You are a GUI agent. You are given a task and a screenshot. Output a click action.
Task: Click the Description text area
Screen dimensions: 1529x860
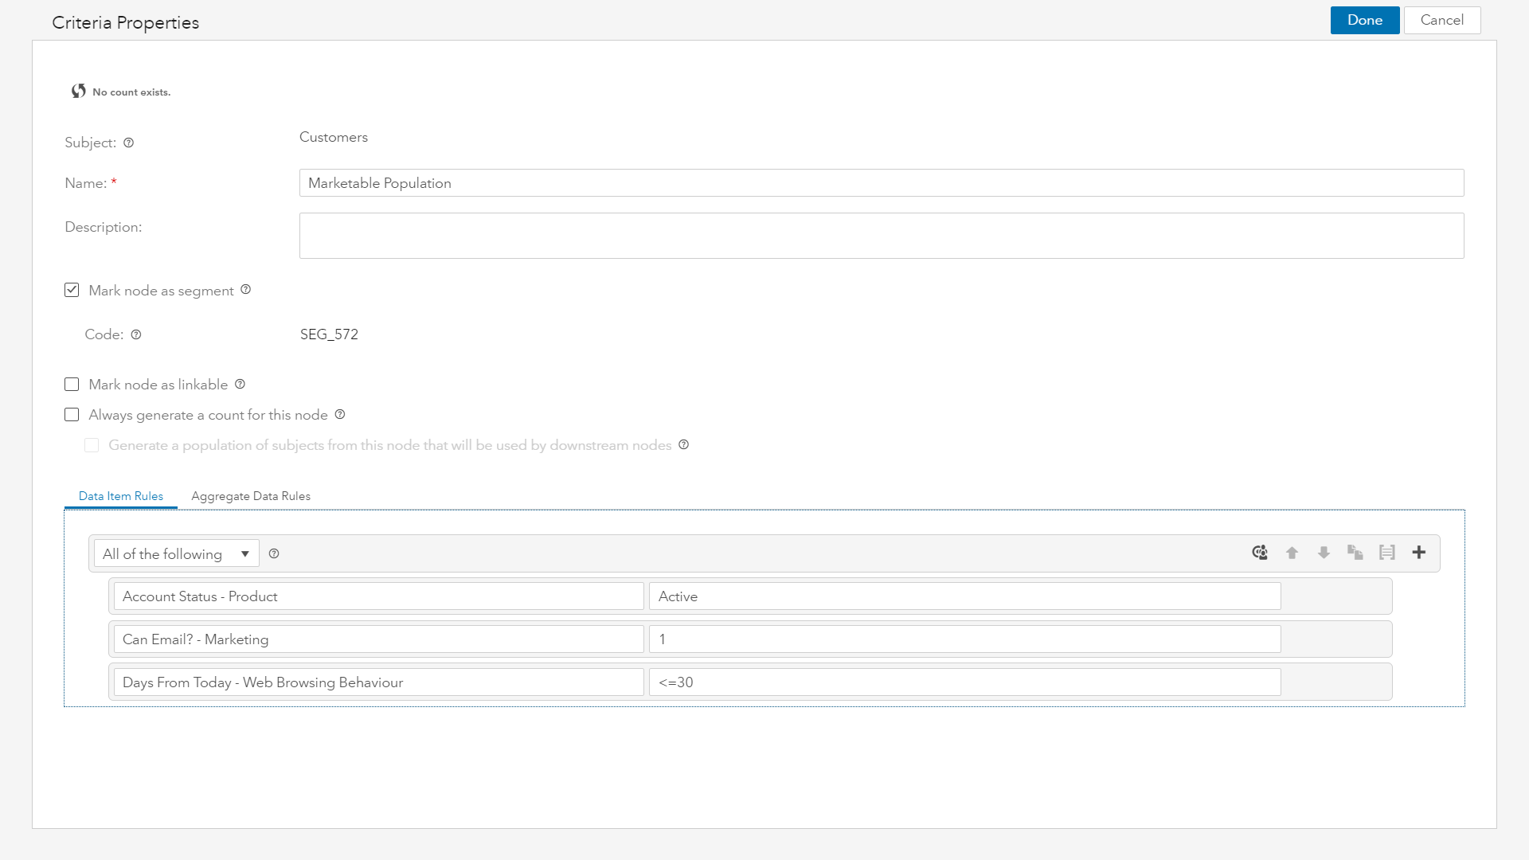pos(882,236)
